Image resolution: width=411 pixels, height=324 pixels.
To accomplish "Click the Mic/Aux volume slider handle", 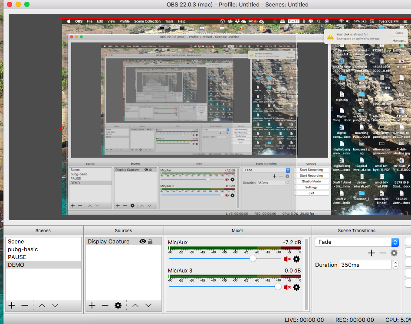I will click(253, 259).
